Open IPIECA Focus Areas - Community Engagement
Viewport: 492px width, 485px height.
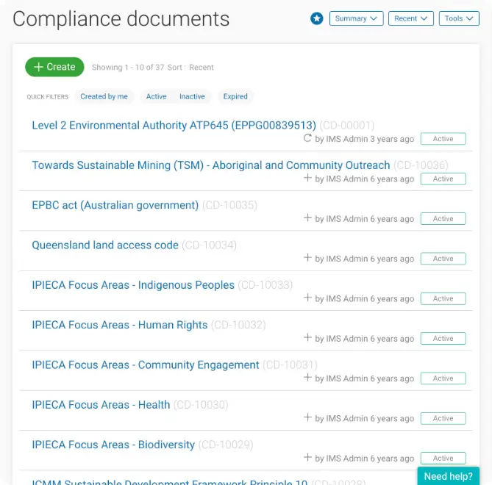pyautogui.click(x=146, y=364)
